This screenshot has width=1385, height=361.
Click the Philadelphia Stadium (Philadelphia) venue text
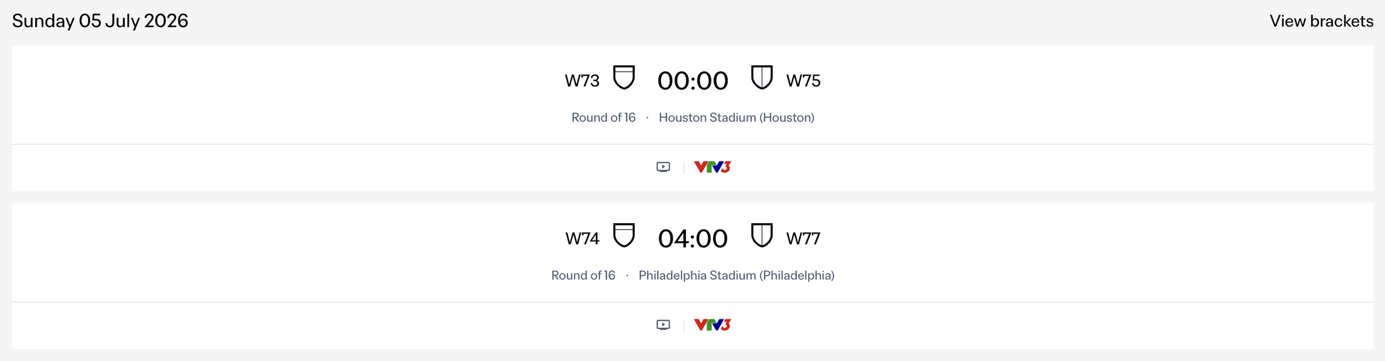pyautogui.click(x=736, y=276)
